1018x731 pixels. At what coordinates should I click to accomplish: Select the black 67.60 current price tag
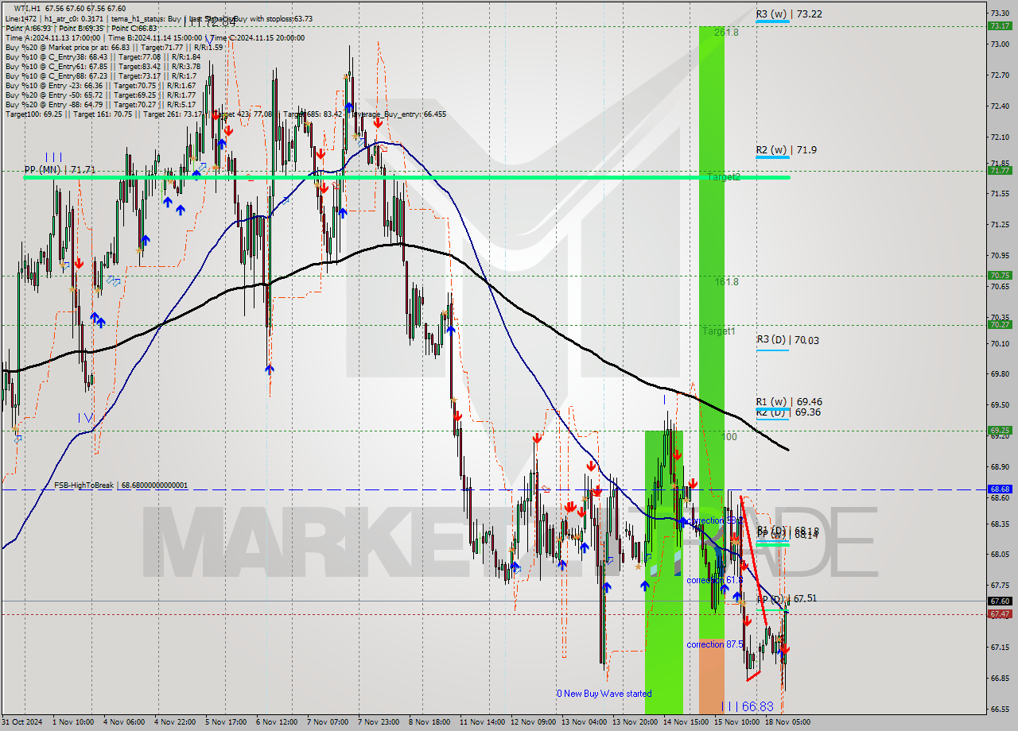tap(999, 601)
